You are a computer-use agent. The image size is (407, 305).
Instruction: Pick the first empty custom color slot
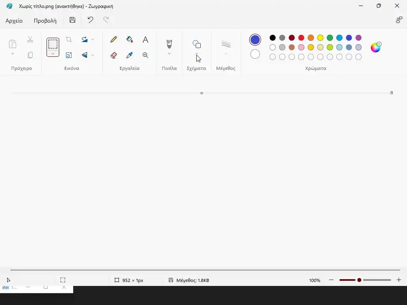tap(273, 57)
